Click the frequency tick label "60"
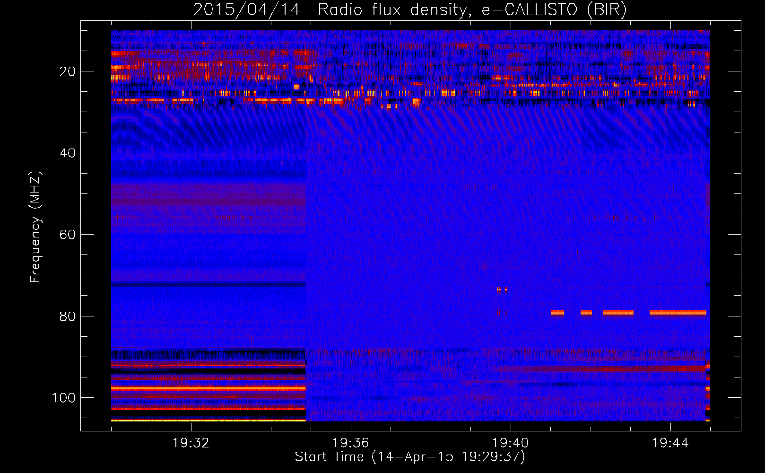This screenshot has height=473, width=765. click(68, 235)
